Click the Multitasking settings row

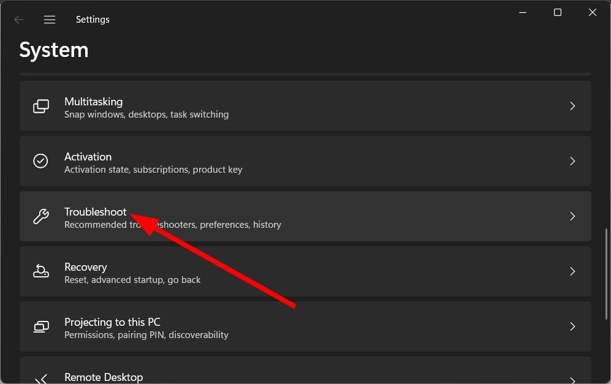306,106
